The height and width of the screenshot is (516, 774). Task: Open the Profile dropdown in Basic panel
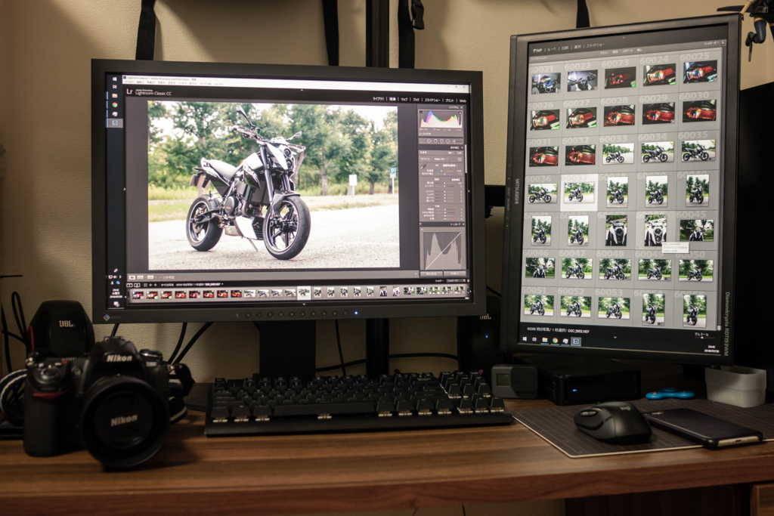coord(441,159)
